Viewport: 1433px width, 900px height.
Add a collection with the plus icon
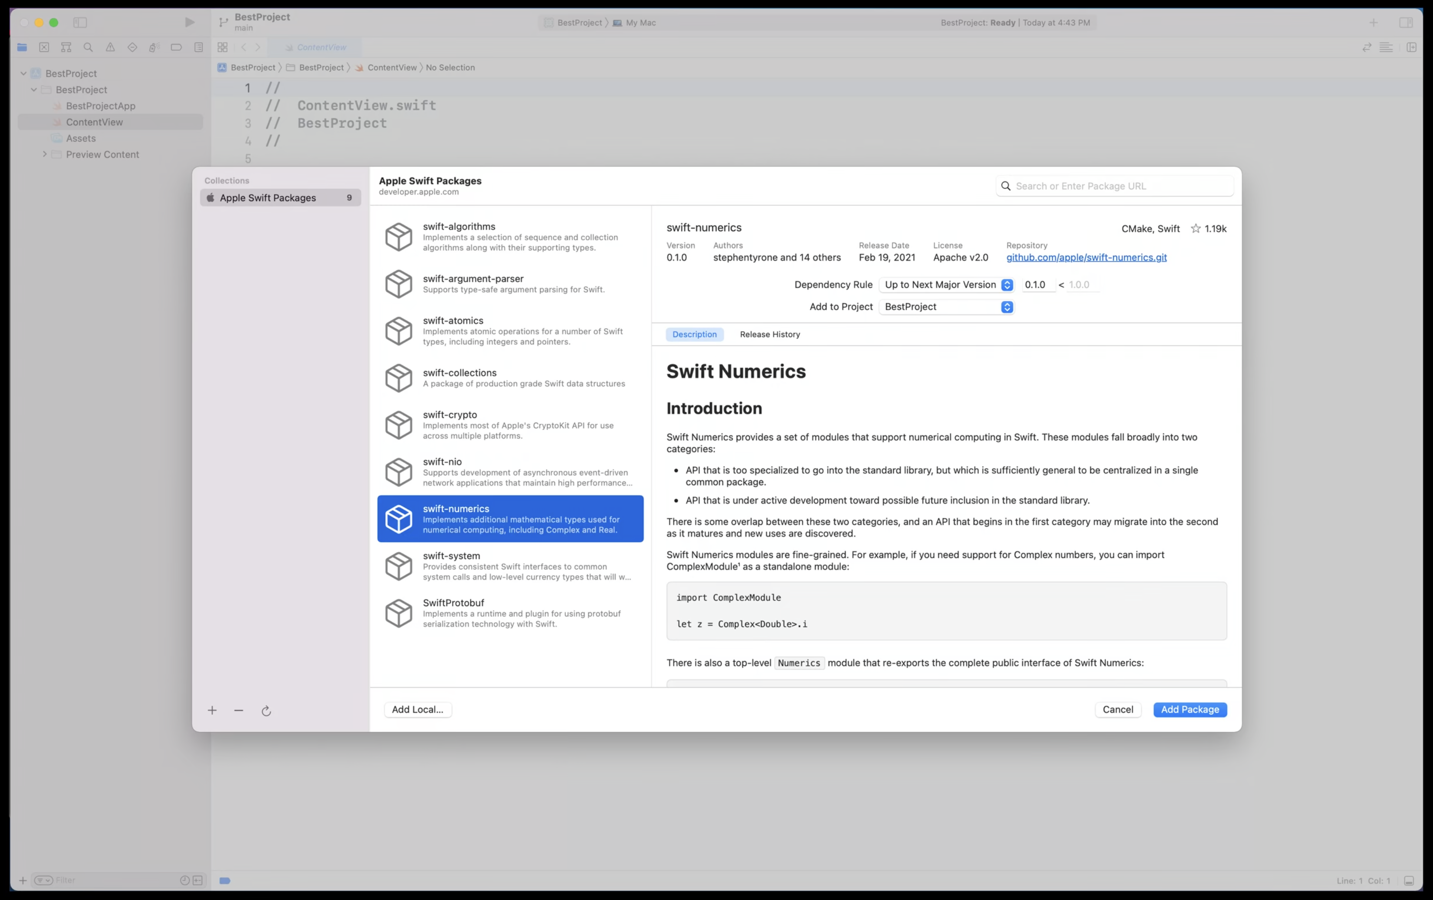tap(212, 710)
